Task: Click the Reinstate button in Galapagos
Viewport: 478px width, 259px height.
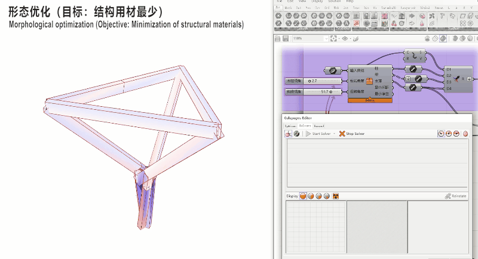Action: point(456,196)
